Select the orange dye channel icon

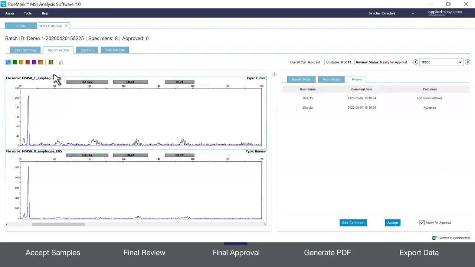click(x=40, y=62)
